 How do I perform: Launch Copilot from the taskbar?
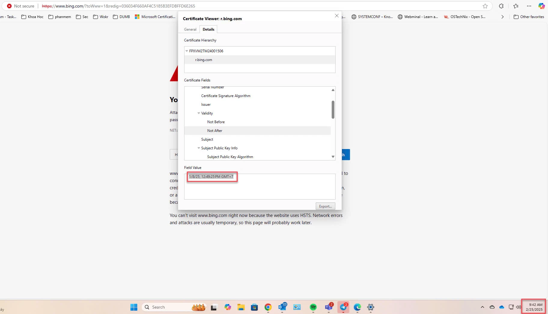[228, 307]
